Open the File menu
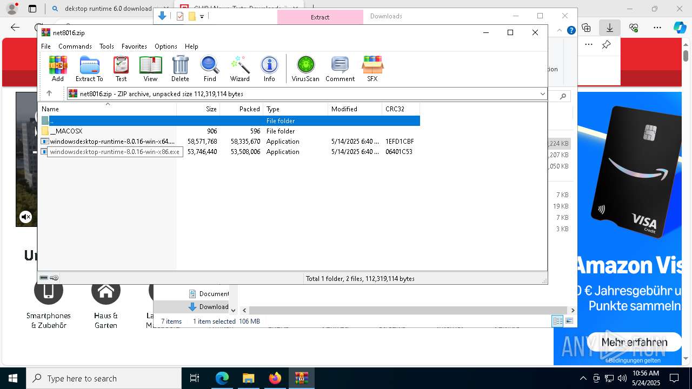 [46, 46]
